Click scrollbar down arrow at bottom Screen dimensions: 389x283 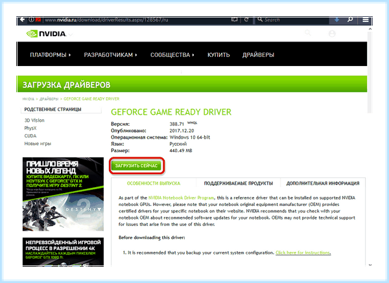pyautogui.click(x=370, y=265)
